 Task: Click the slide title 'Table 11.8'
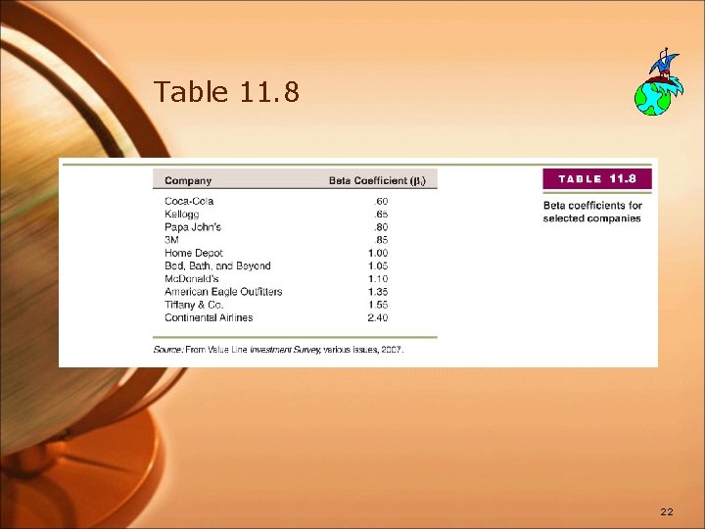click(226, 91)
